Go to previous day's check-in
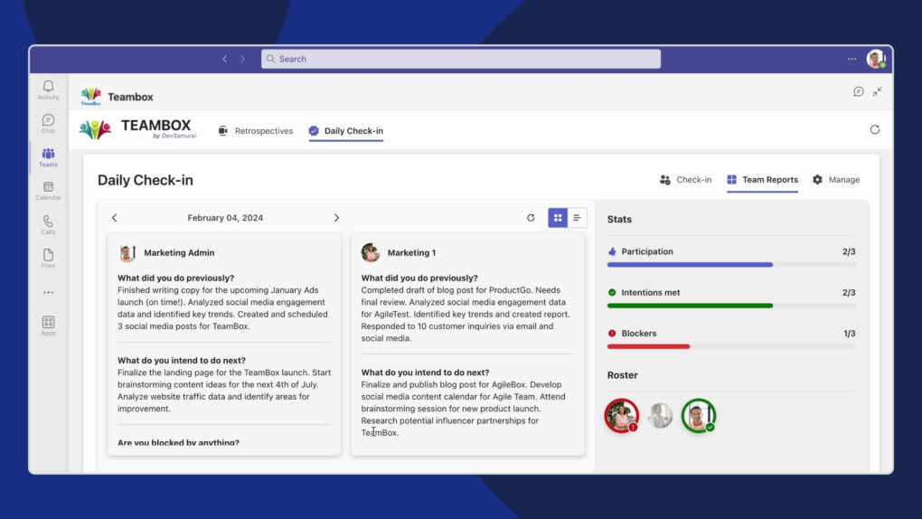Screen dimensions: 922x519 tap(115, 218)
